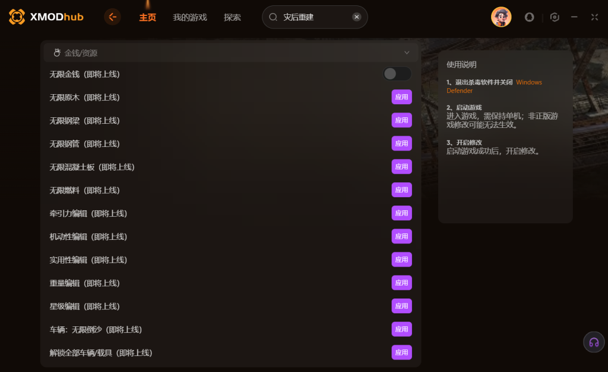The image size is (608, 372).
Task: Open headset customer support button
Action: click(x=594, y=342)
